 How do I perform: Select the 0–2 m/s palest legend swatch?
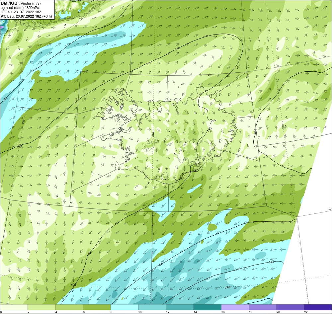(14, 307)
